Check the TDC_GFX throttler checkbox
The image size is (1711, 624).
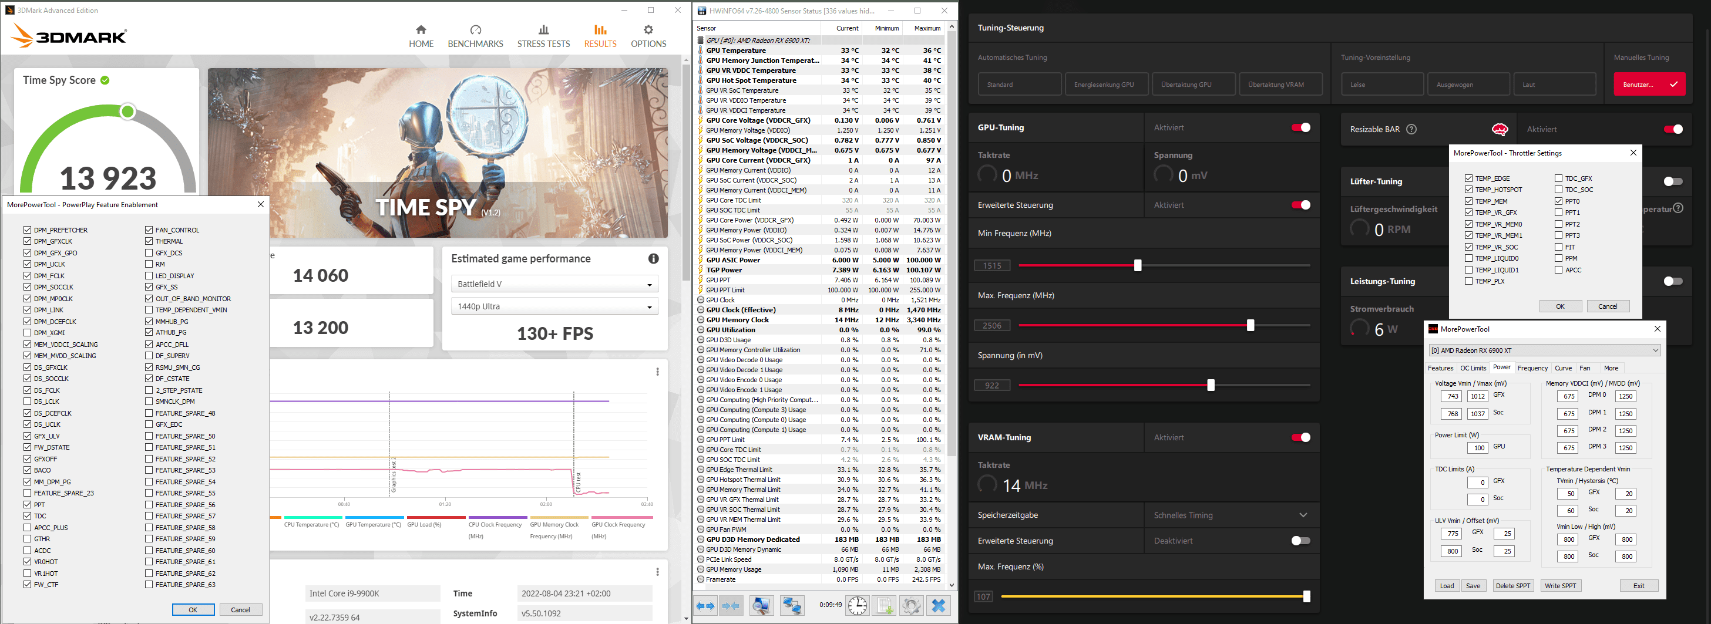pos(1558,178)
